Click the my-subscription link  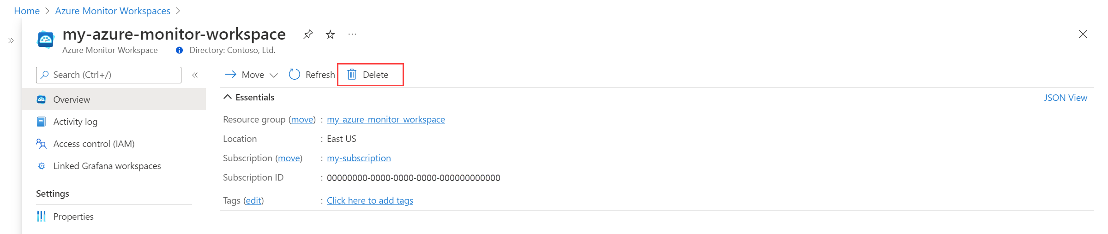pyautogui.click(x=359, y=158)
